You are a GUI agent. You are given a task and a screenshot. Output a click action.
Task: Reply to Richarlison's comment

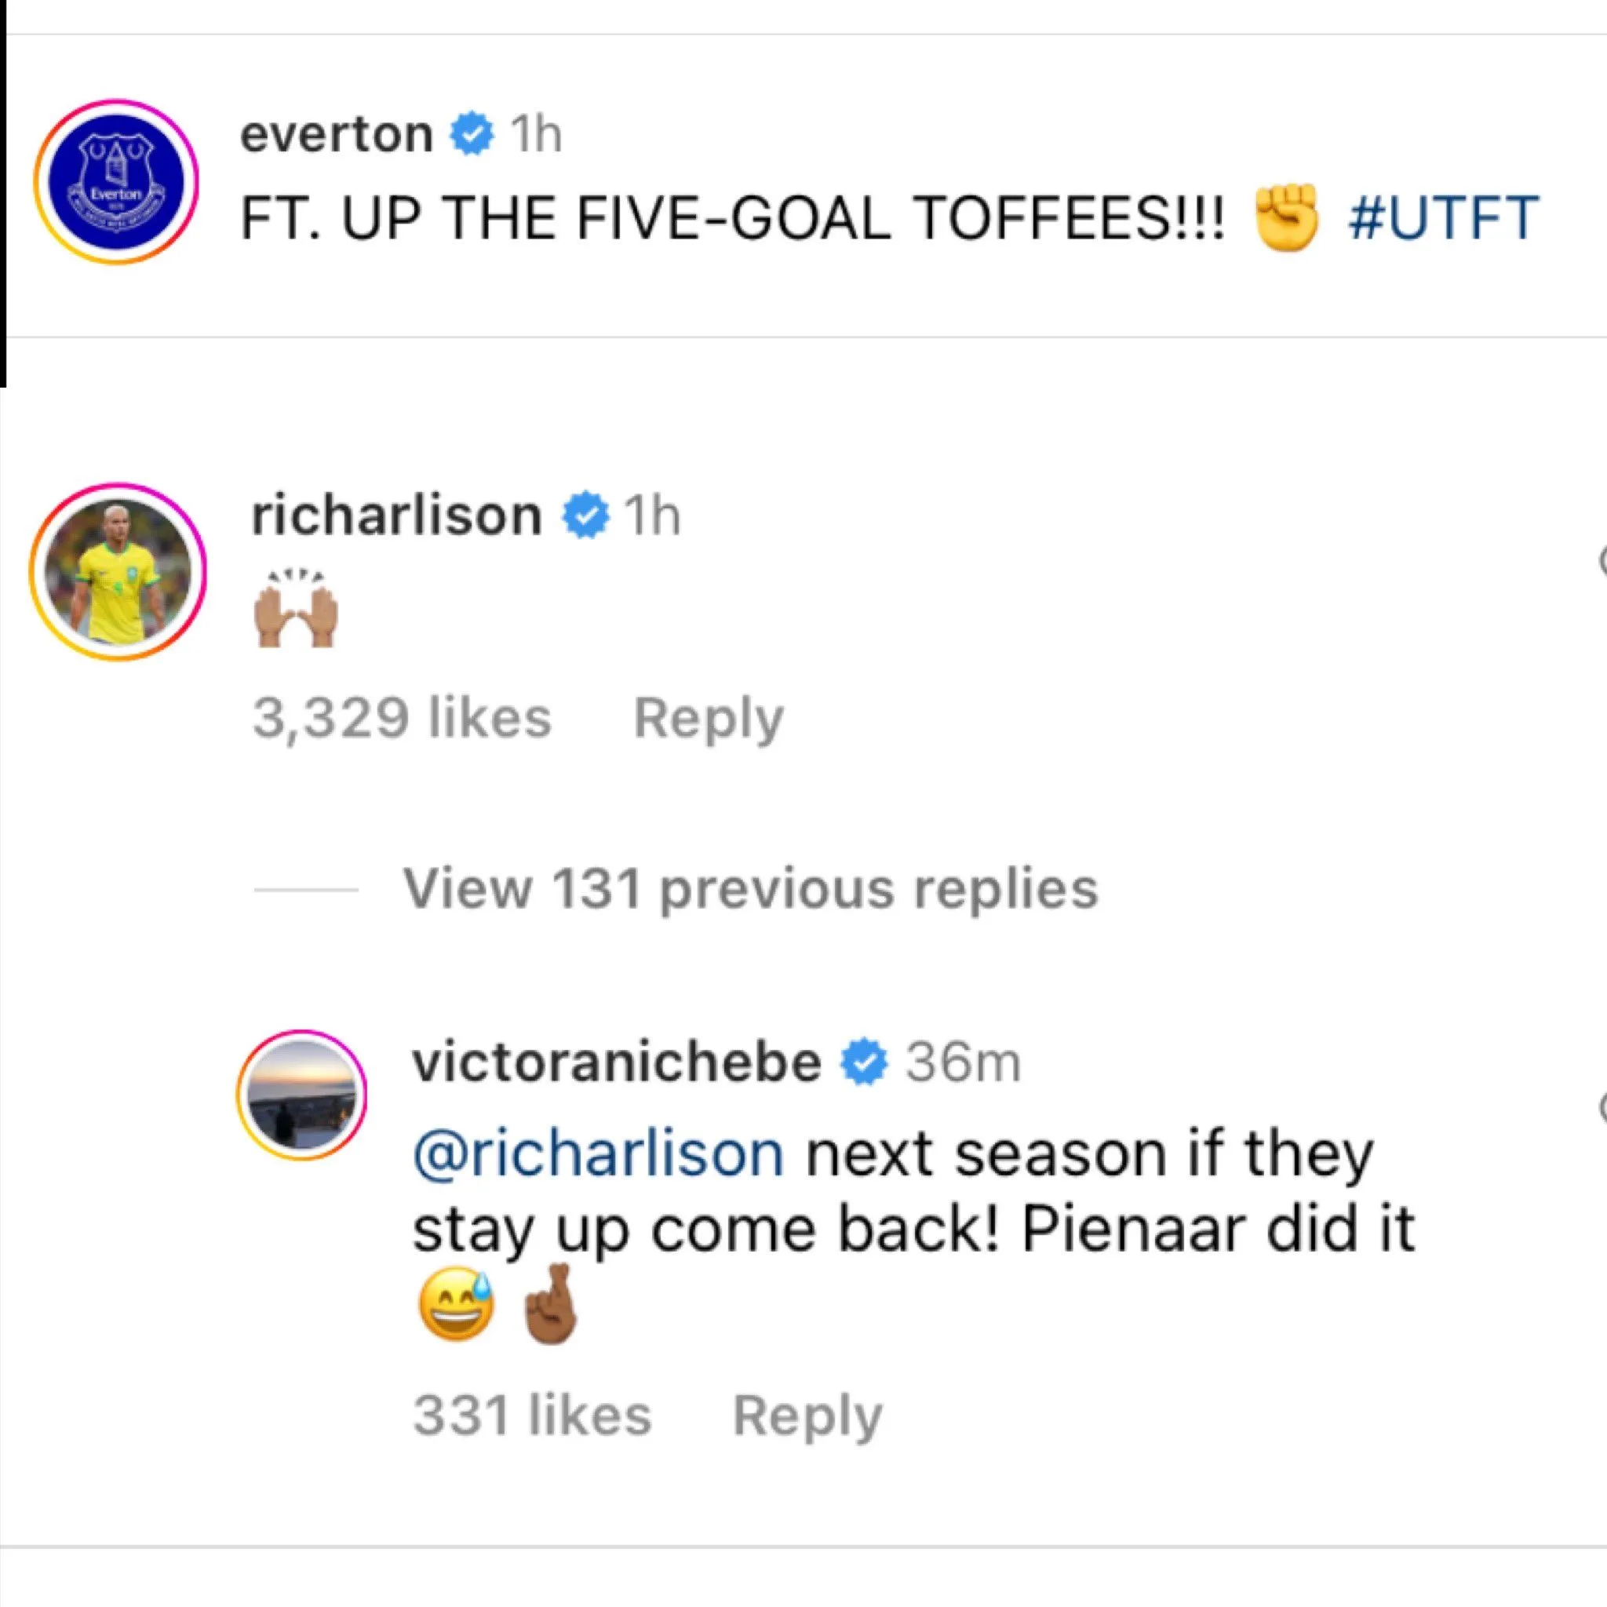click(708, 718)
